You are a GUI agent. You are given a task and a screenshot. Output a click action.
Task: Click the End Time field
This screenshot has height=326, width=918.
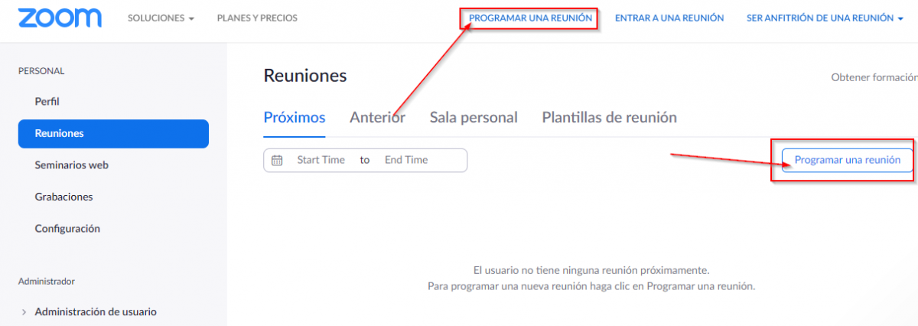(x=406, y=160)
